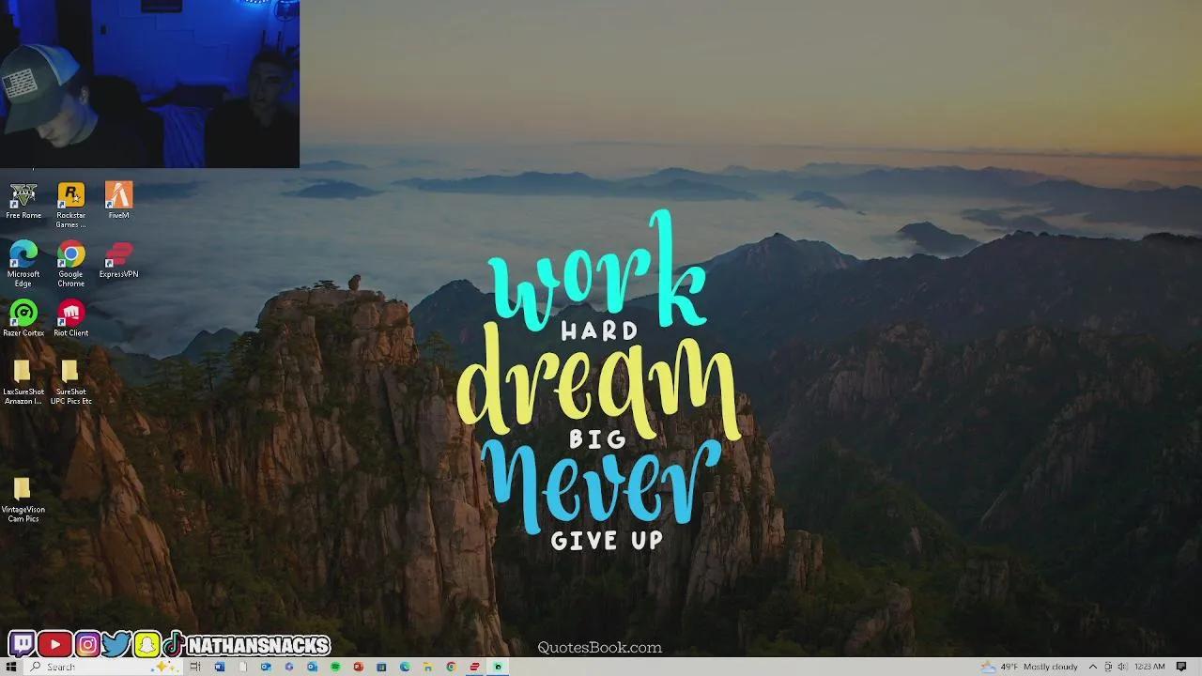Screen dimensions: 1202x676
Task: Select the FiveM desktop icon
Action: tap(118, 201)
